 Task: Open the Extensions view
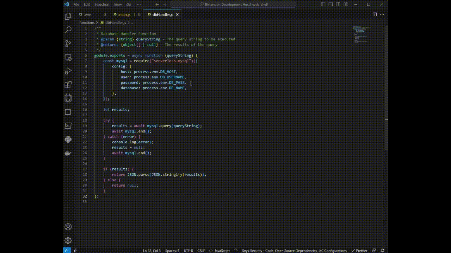68,85
